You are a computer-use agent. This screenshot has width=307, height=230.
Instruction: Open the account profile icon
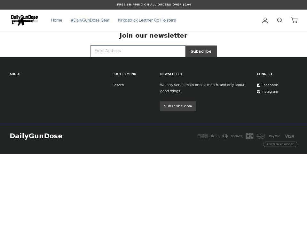click(x=265, y=20)
